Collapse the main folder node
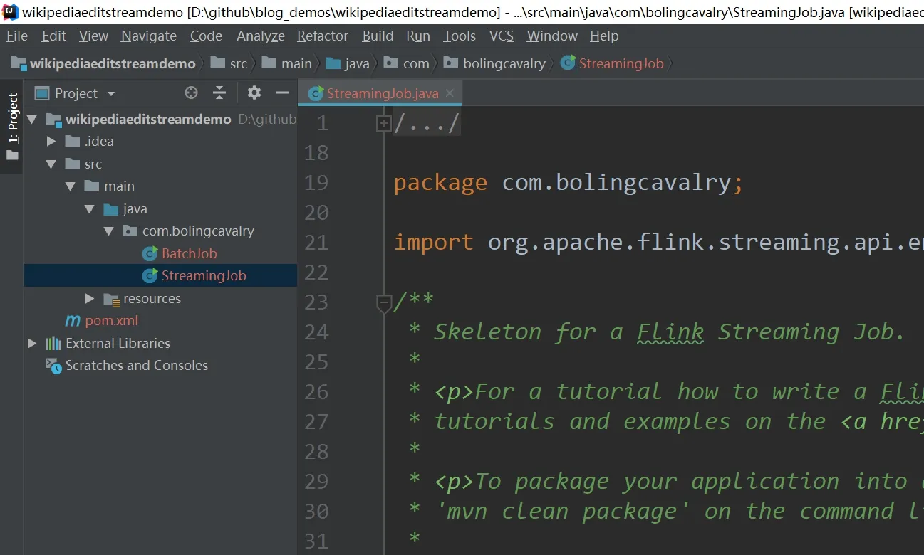924x555 pixels. (x=70, y=186)
